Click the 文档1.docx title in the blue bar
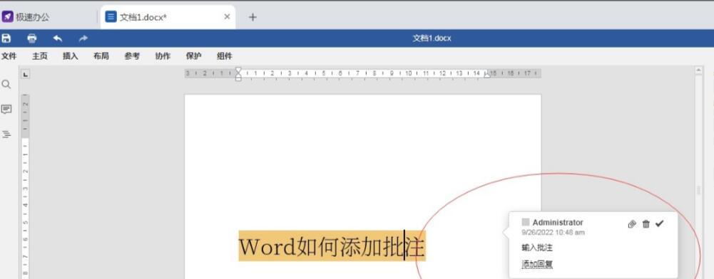Screen dimensions: 714x279 click(x=432, y=38)
